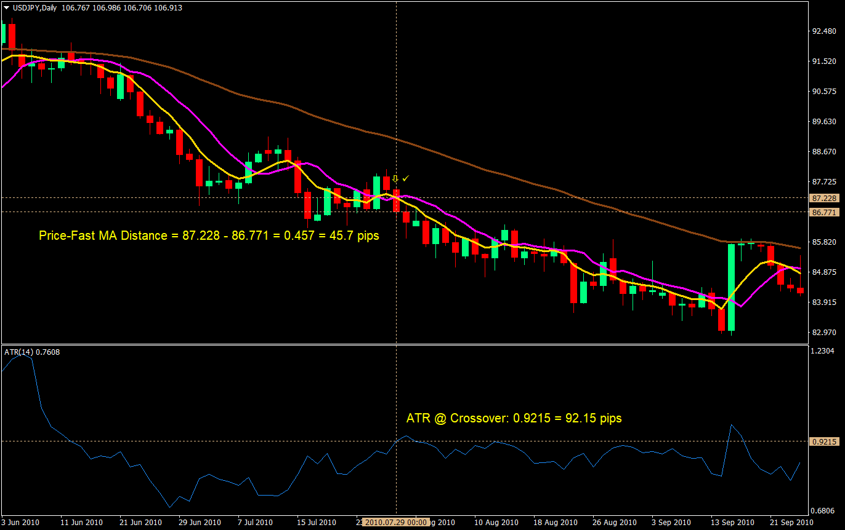Click the 86.771 price level tag

[825, 211]
